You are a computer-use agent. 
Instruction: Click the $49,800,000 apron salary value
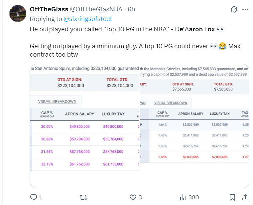tap(79, 127)
